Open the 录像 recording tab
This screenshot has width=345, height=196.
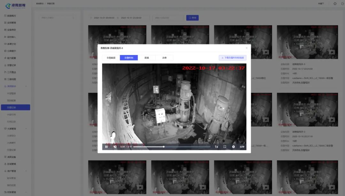tap(165, 58)
